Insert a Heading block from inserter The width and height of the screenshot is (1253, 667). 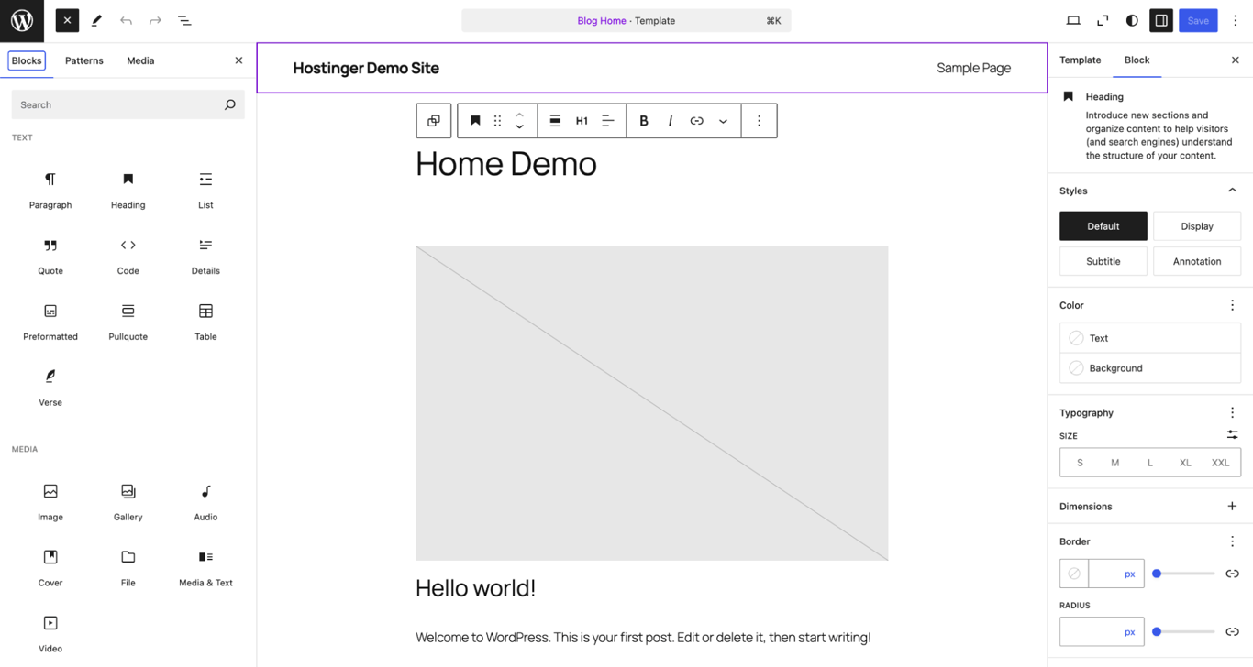pos(128,190)
